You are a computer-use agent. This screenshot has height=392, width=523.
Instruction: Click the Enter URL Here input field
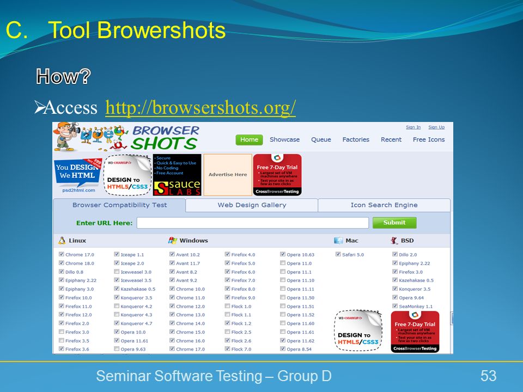click(252, 223)
